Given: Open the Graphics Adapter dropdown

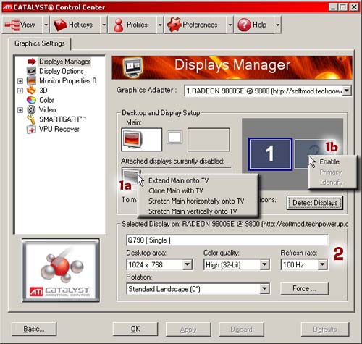Looking at the screenshot, I should click(347, 91).
